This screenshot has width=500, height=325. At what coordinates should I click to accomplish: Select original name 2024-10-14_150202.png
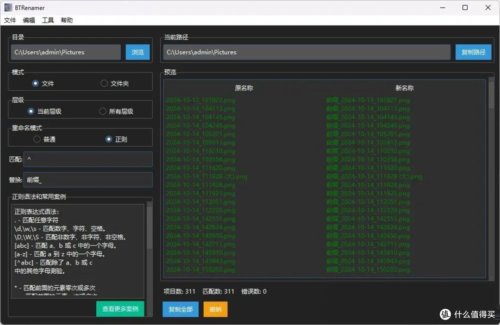click(x=201, y=270)
